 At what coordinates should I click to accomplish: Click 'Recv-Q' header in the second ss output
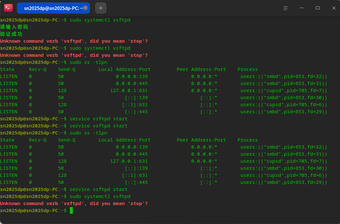[38, 140]
